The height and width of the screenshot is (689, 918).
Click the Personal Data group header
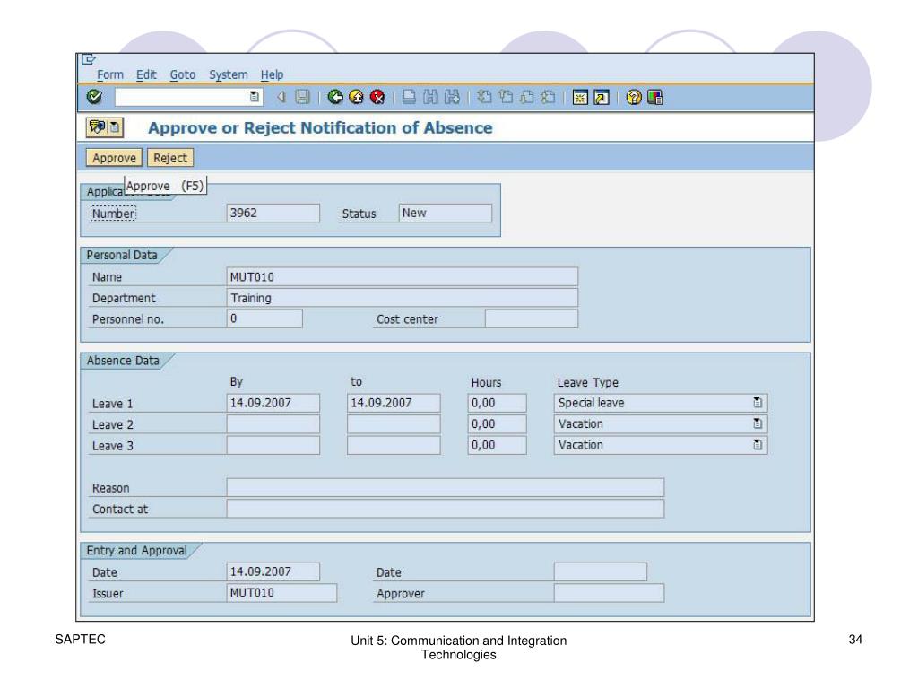tap(122, 255)
